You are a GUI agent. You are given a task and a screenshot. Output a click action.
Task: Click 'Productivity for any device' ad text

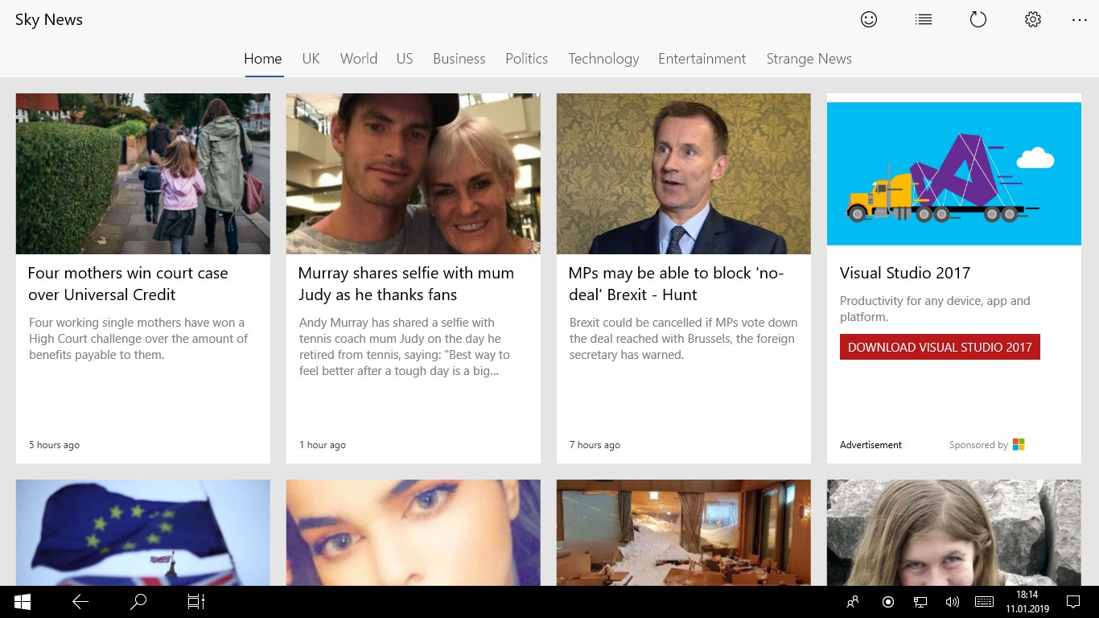935,309
